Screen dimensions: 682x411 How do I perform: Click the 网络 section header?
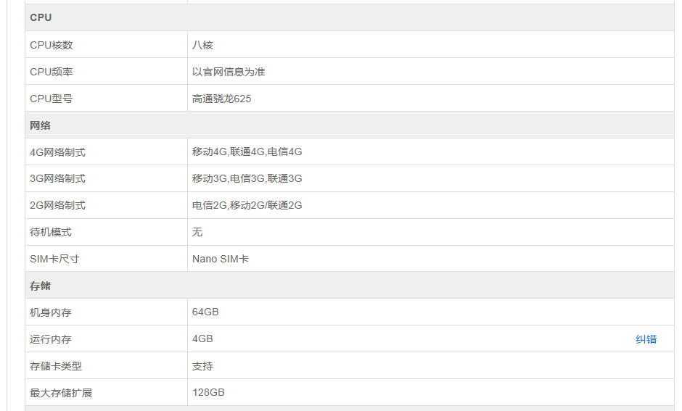click(x=350, y=125)
